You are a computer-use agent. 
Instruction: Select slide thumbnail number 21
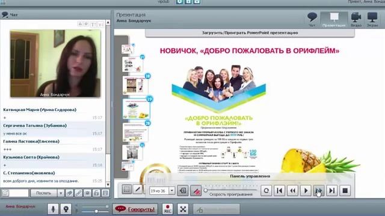click(x=132, y=152)
